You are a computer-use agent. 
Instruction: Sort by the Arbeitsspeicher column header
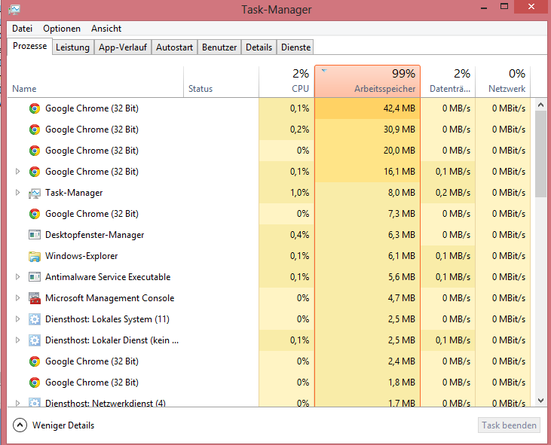pos(367,81)
